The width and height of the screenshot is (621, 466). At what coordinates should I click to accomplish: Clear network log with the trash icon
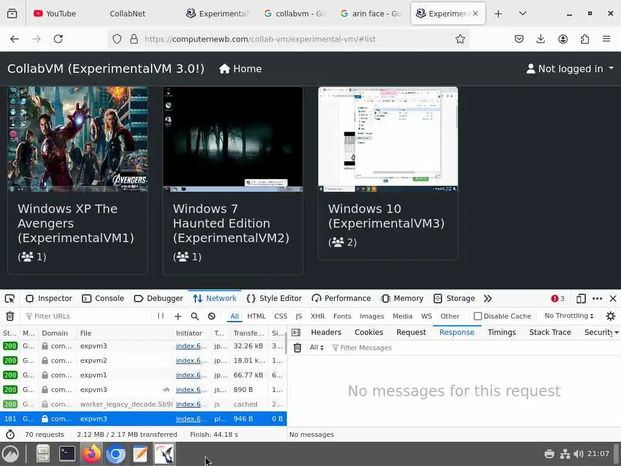(10, 316)
